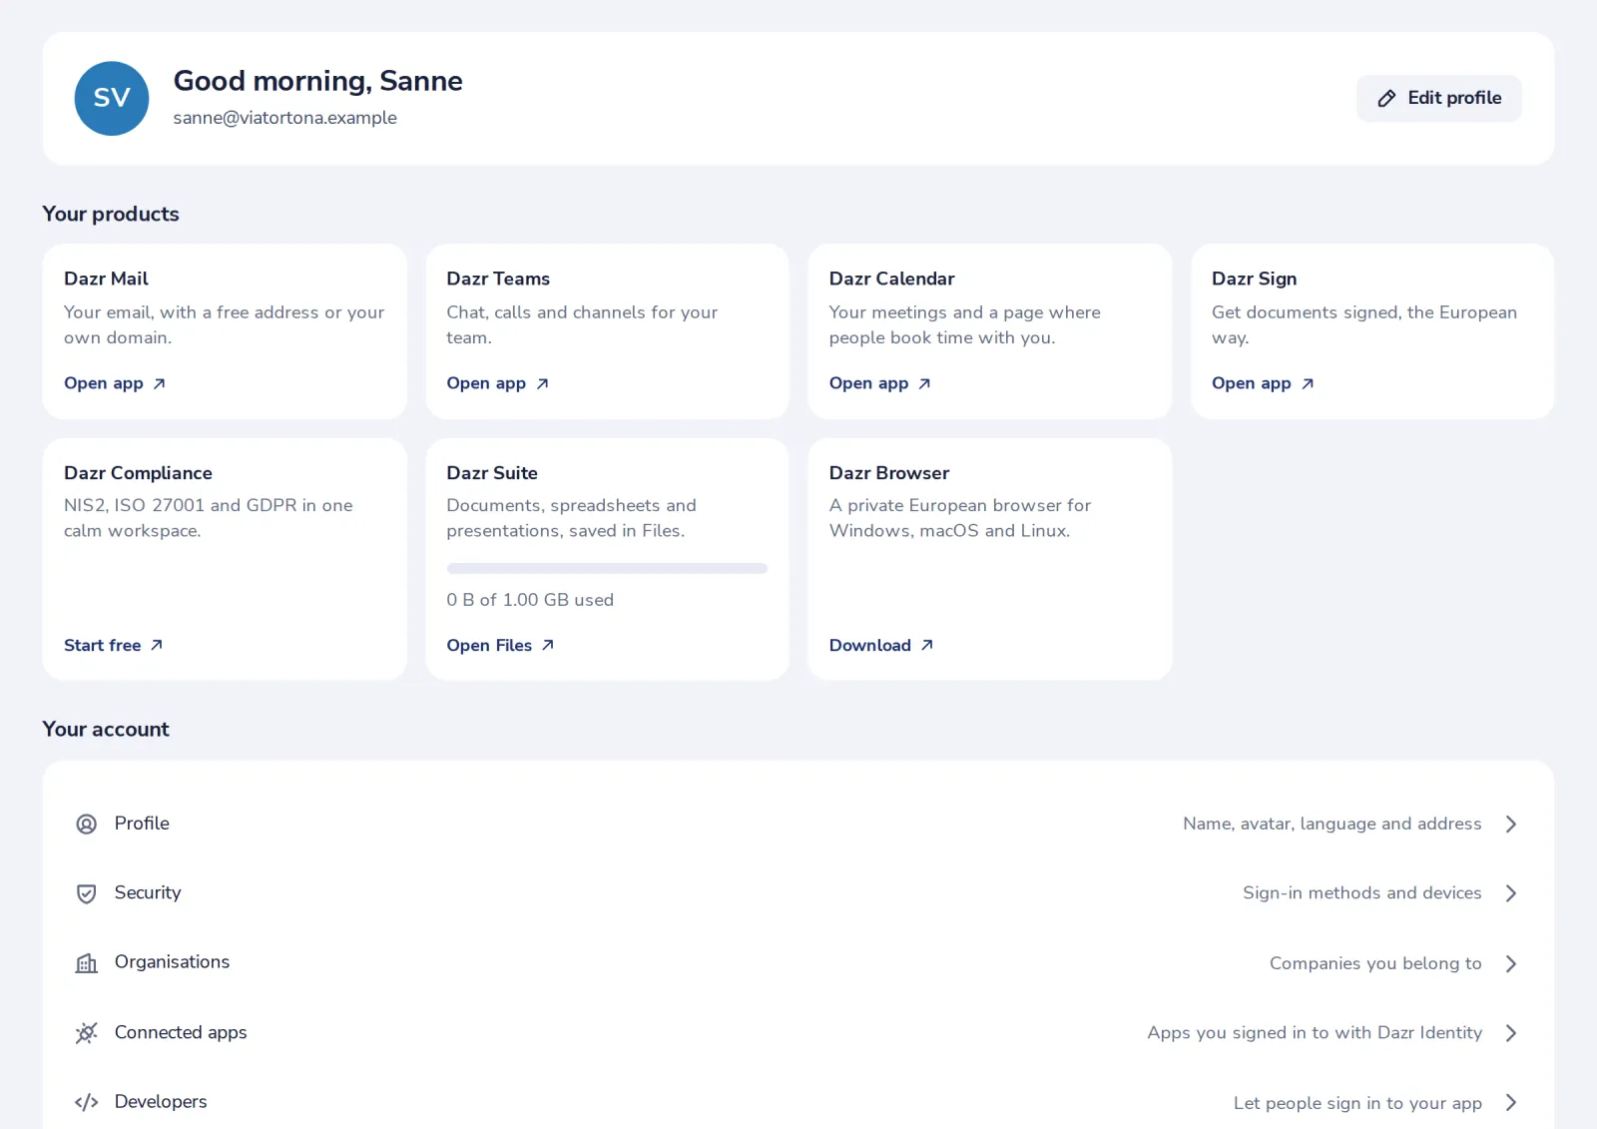
Task: Click the Security shield icon
Action: [x=87, y=893]
